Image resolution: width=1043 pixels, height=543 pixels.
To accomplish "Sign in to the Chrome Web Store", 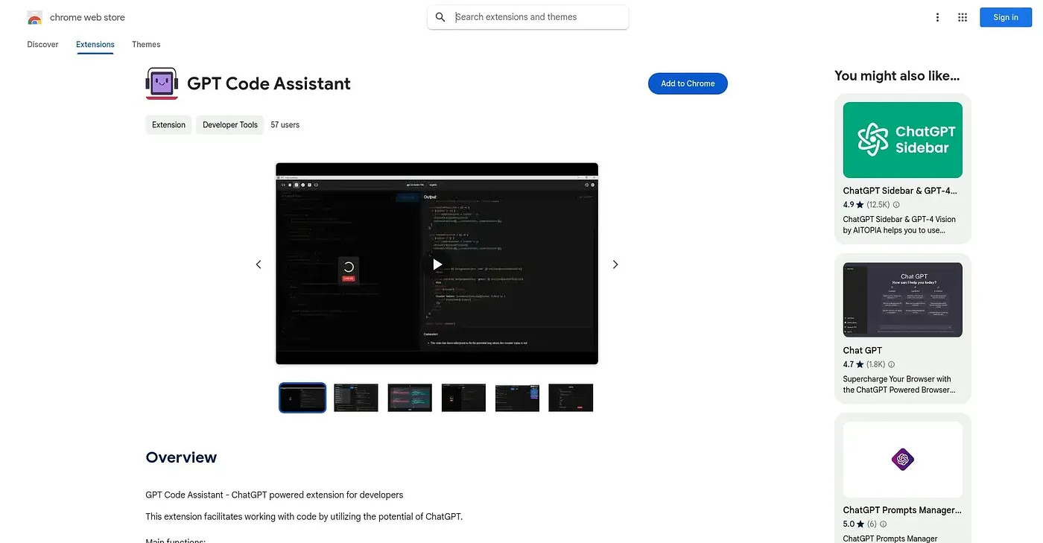I will (x=1006, y=17).
